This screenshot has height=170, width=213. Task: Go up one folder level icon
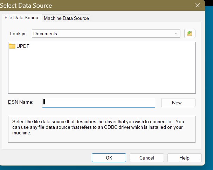coord(190,34)
